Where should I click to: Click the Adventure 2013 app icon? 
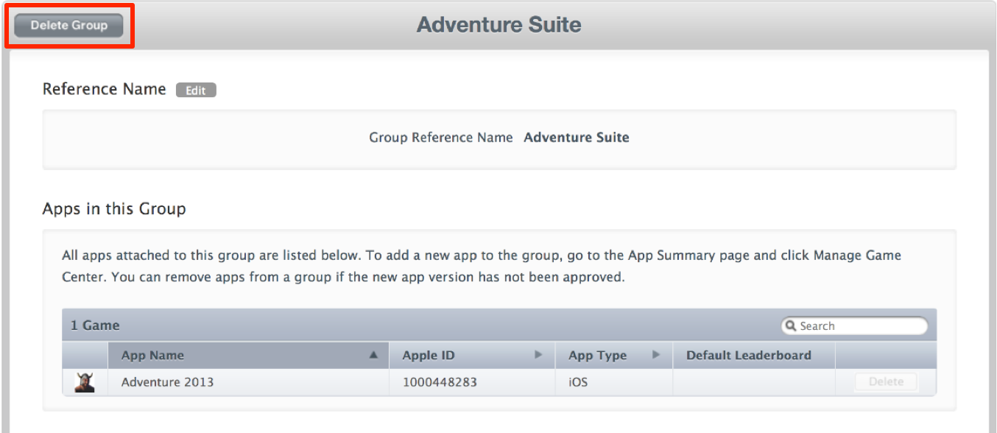point(85,382)
